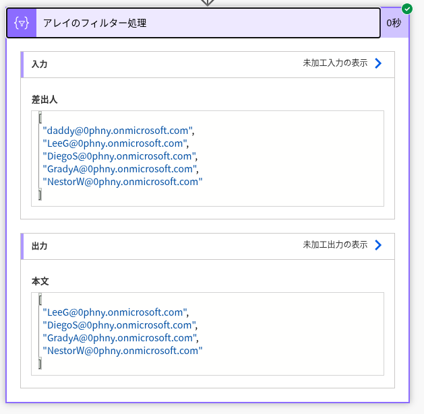Click the 差出人 field label
The image size is (424, 414).
tap(44, 100)
